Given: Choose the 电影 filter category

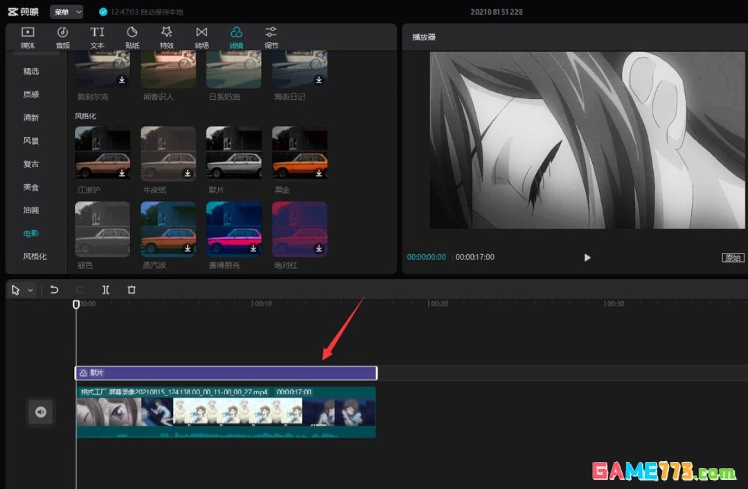Looking at the screenshot, I should click(31, 233).
